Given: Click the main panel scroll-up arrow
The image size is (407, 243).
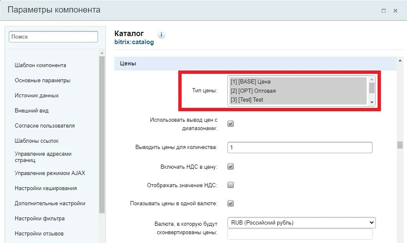Looking at the screenshot, I should [x=400, y=60].
